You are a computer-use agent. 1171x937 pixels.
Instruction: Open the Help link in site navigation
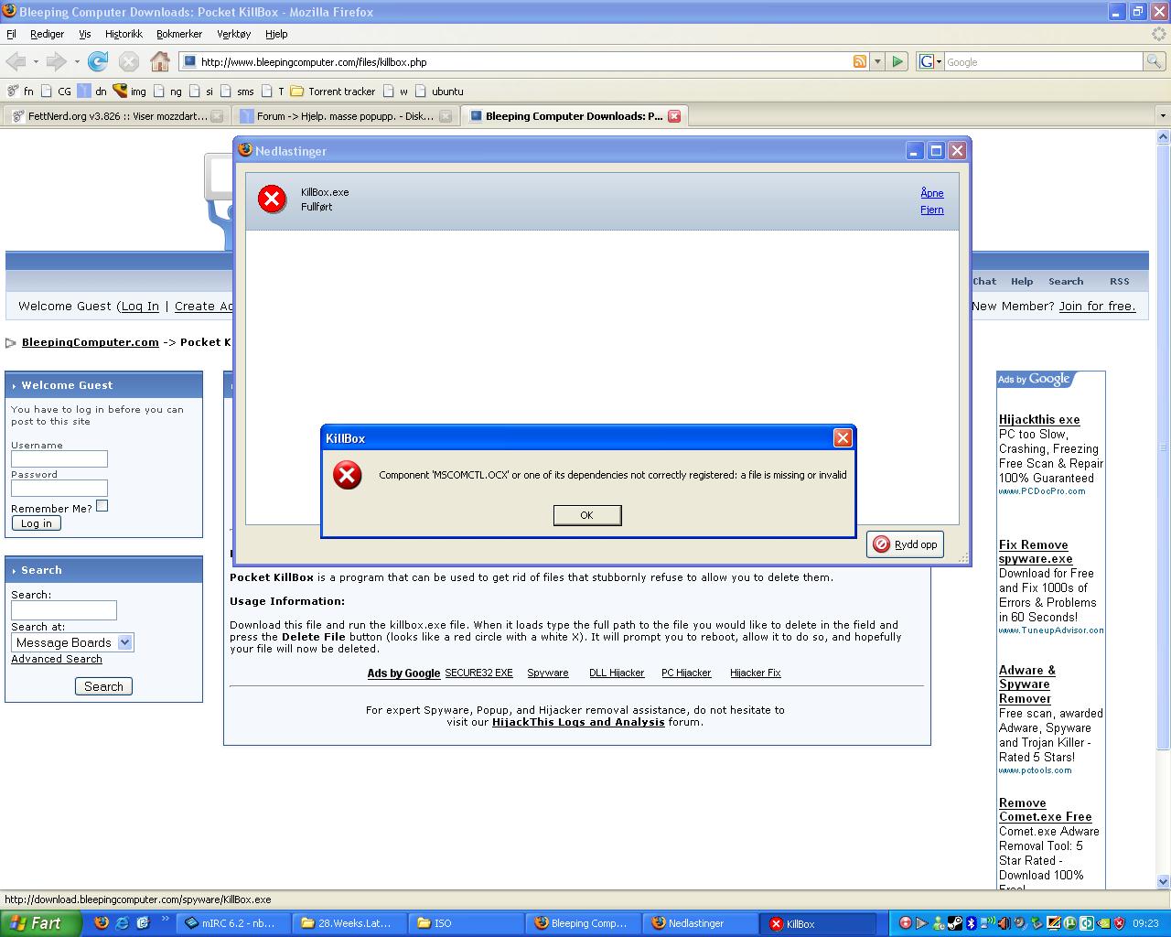pos(1022,282)
